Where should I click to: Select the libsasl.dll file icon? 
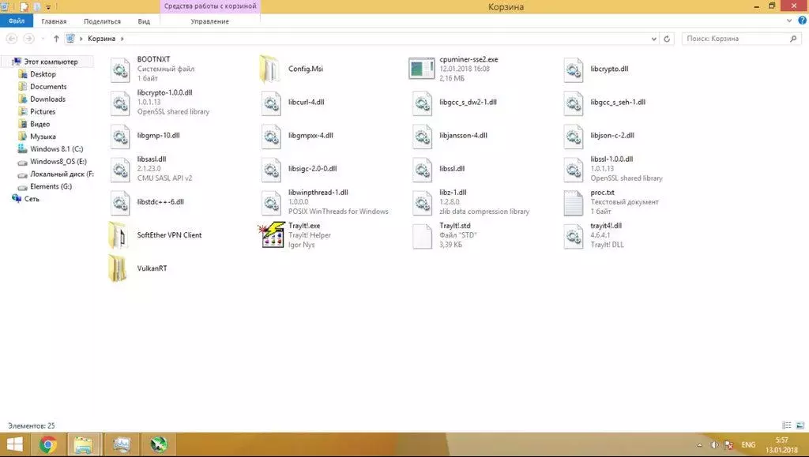(120, 170)
